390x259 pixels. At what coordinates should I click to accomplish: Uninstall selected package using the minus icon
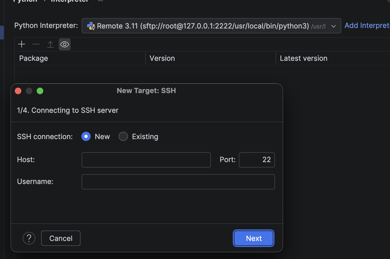(36, 44)
